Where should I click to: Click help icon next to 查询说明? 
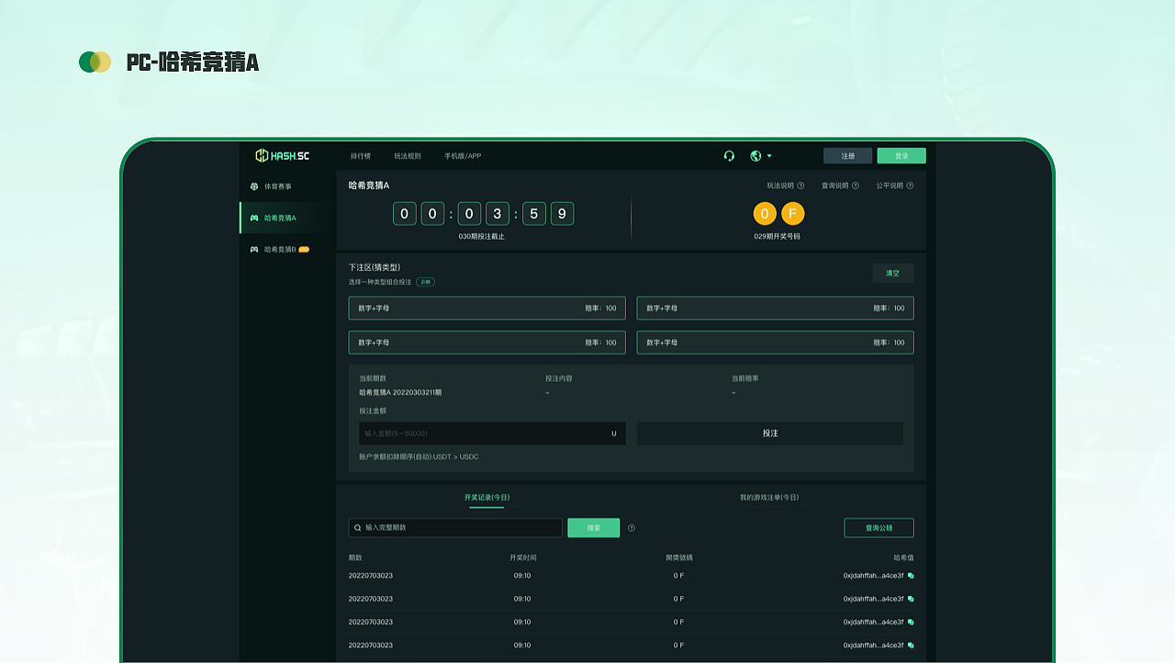[856, 185]
